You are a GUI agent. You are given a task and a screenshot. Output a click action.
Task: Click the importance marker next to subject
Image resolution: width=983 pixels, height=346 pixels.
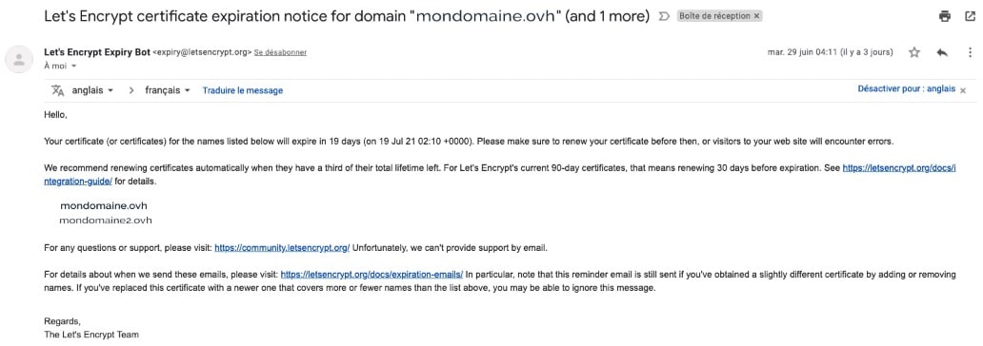(664, 17)
